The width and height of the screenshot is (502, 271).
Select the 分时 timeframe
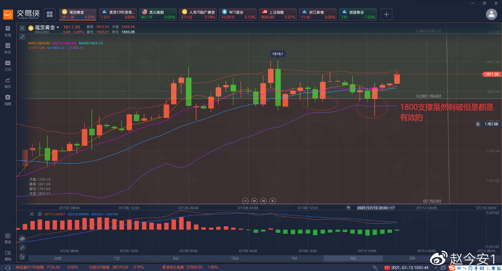click(58, 258)
